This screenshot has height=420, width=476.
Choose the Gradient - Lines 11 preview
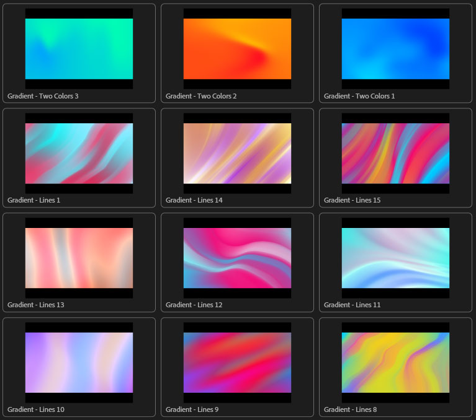click(395, 258)
